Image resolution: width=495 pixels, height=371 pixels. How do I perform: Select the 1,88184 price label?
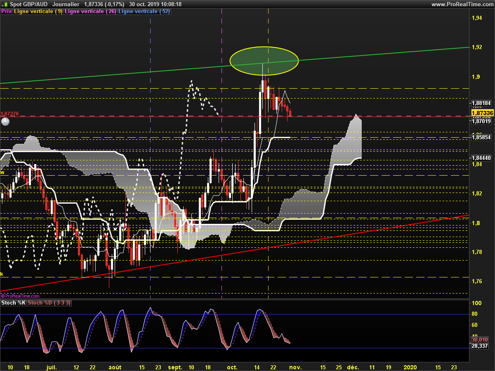(x=481, y=103)
